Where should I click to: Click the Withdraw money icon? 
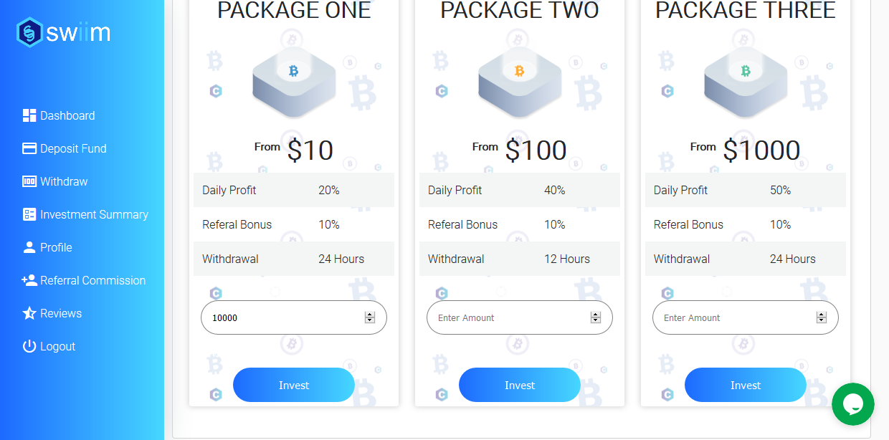[29, 181]
